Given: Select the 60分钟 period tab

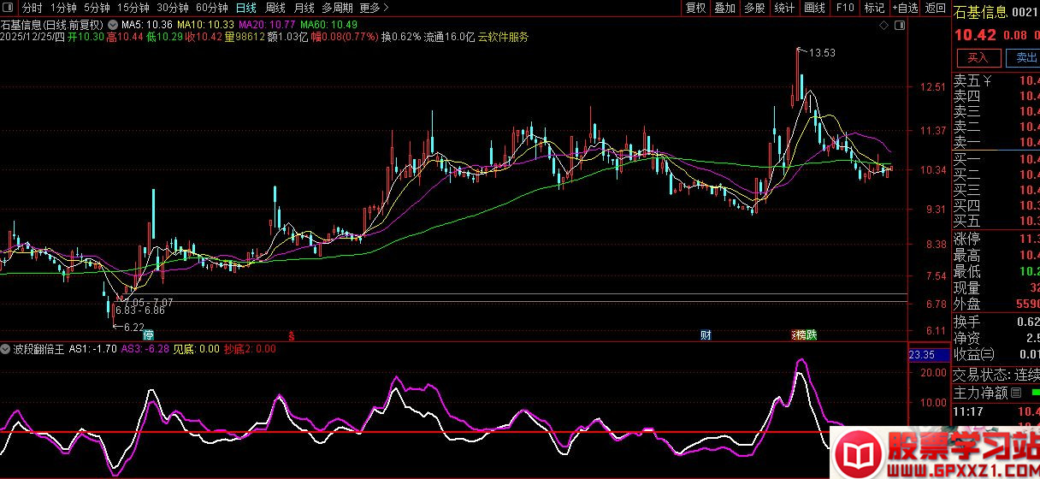Looking at the screenshot, I should (212, 8).
